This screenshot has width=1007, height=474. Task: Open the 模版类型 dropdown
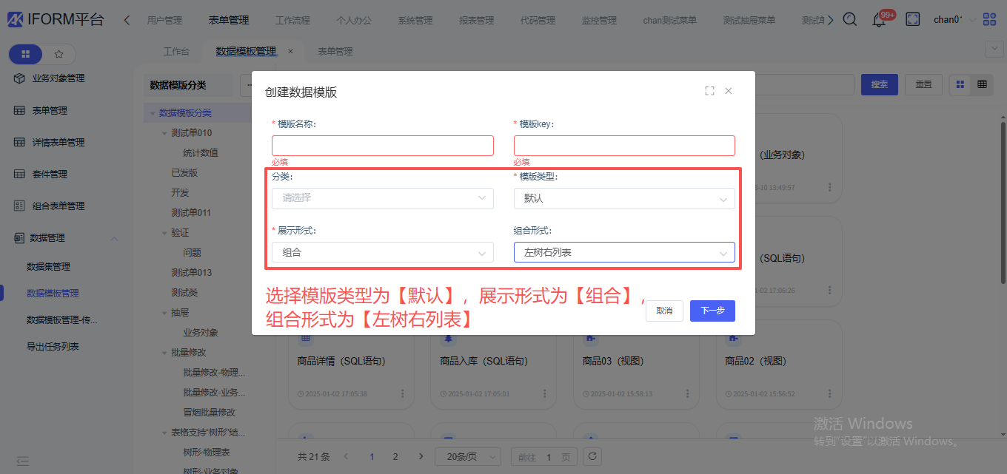(x=624, y=199)
